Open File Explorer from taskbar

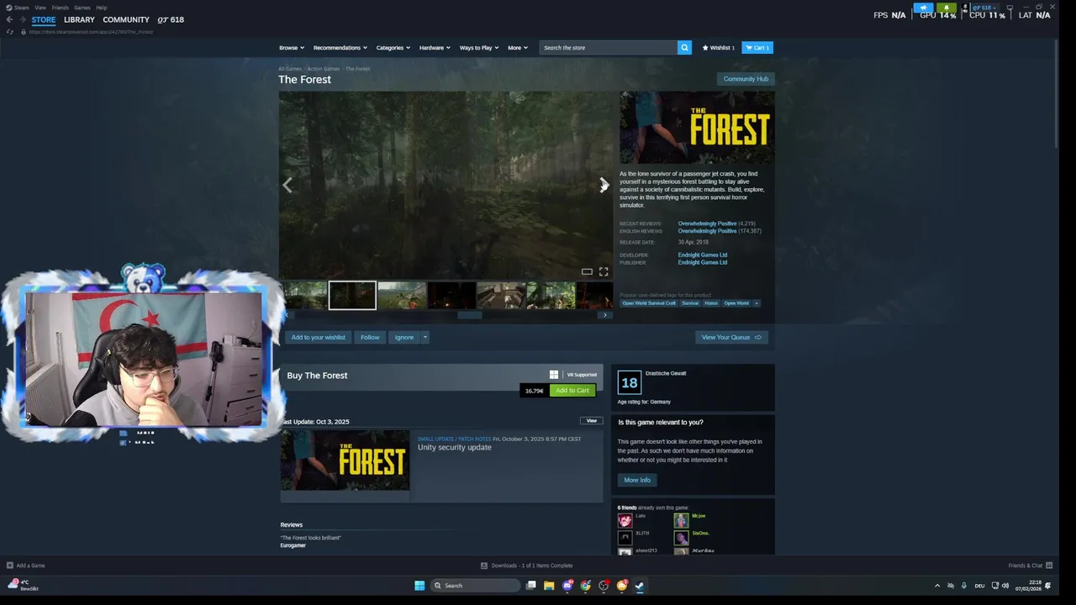[549, 586]
